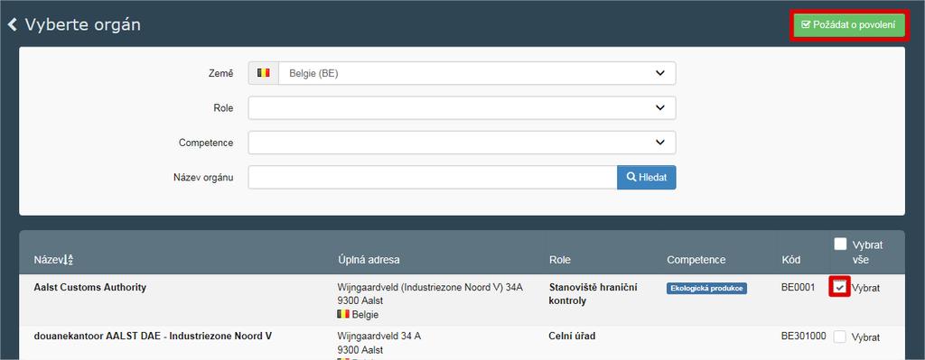Select the Aalst Customs Authority name
The height and width of the screenshot is (360, 925).
[90, 288]
